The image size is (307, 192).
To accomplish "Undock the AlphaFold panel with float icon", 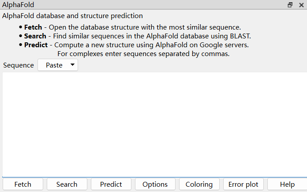I will (290, 5).
